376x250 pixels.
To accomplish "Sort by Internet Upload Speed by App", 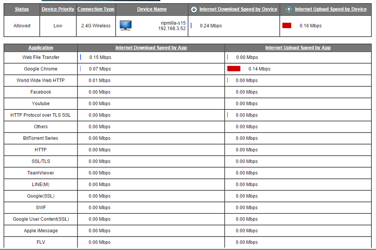I will coord(298,48).
